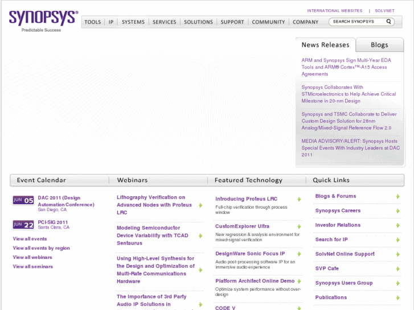Click View all seminars
Image resolution: width=414 pixels, height=310 pixels.
click(32, 266)
